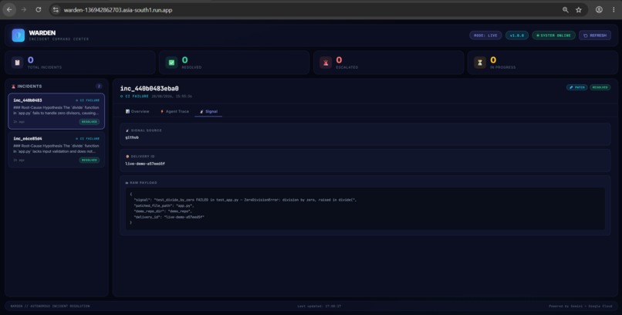This screenshot has height=315, width=622.
Task: Click the Resolved badge in incident header
Action: (x=600, y=87)
